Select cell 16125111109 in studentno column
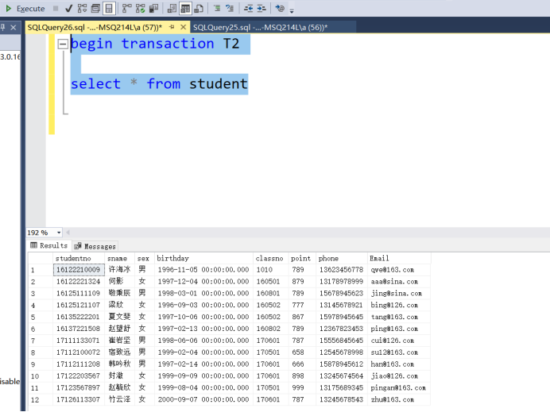Screen dimensions: 550x412 [x=79, y=293]
